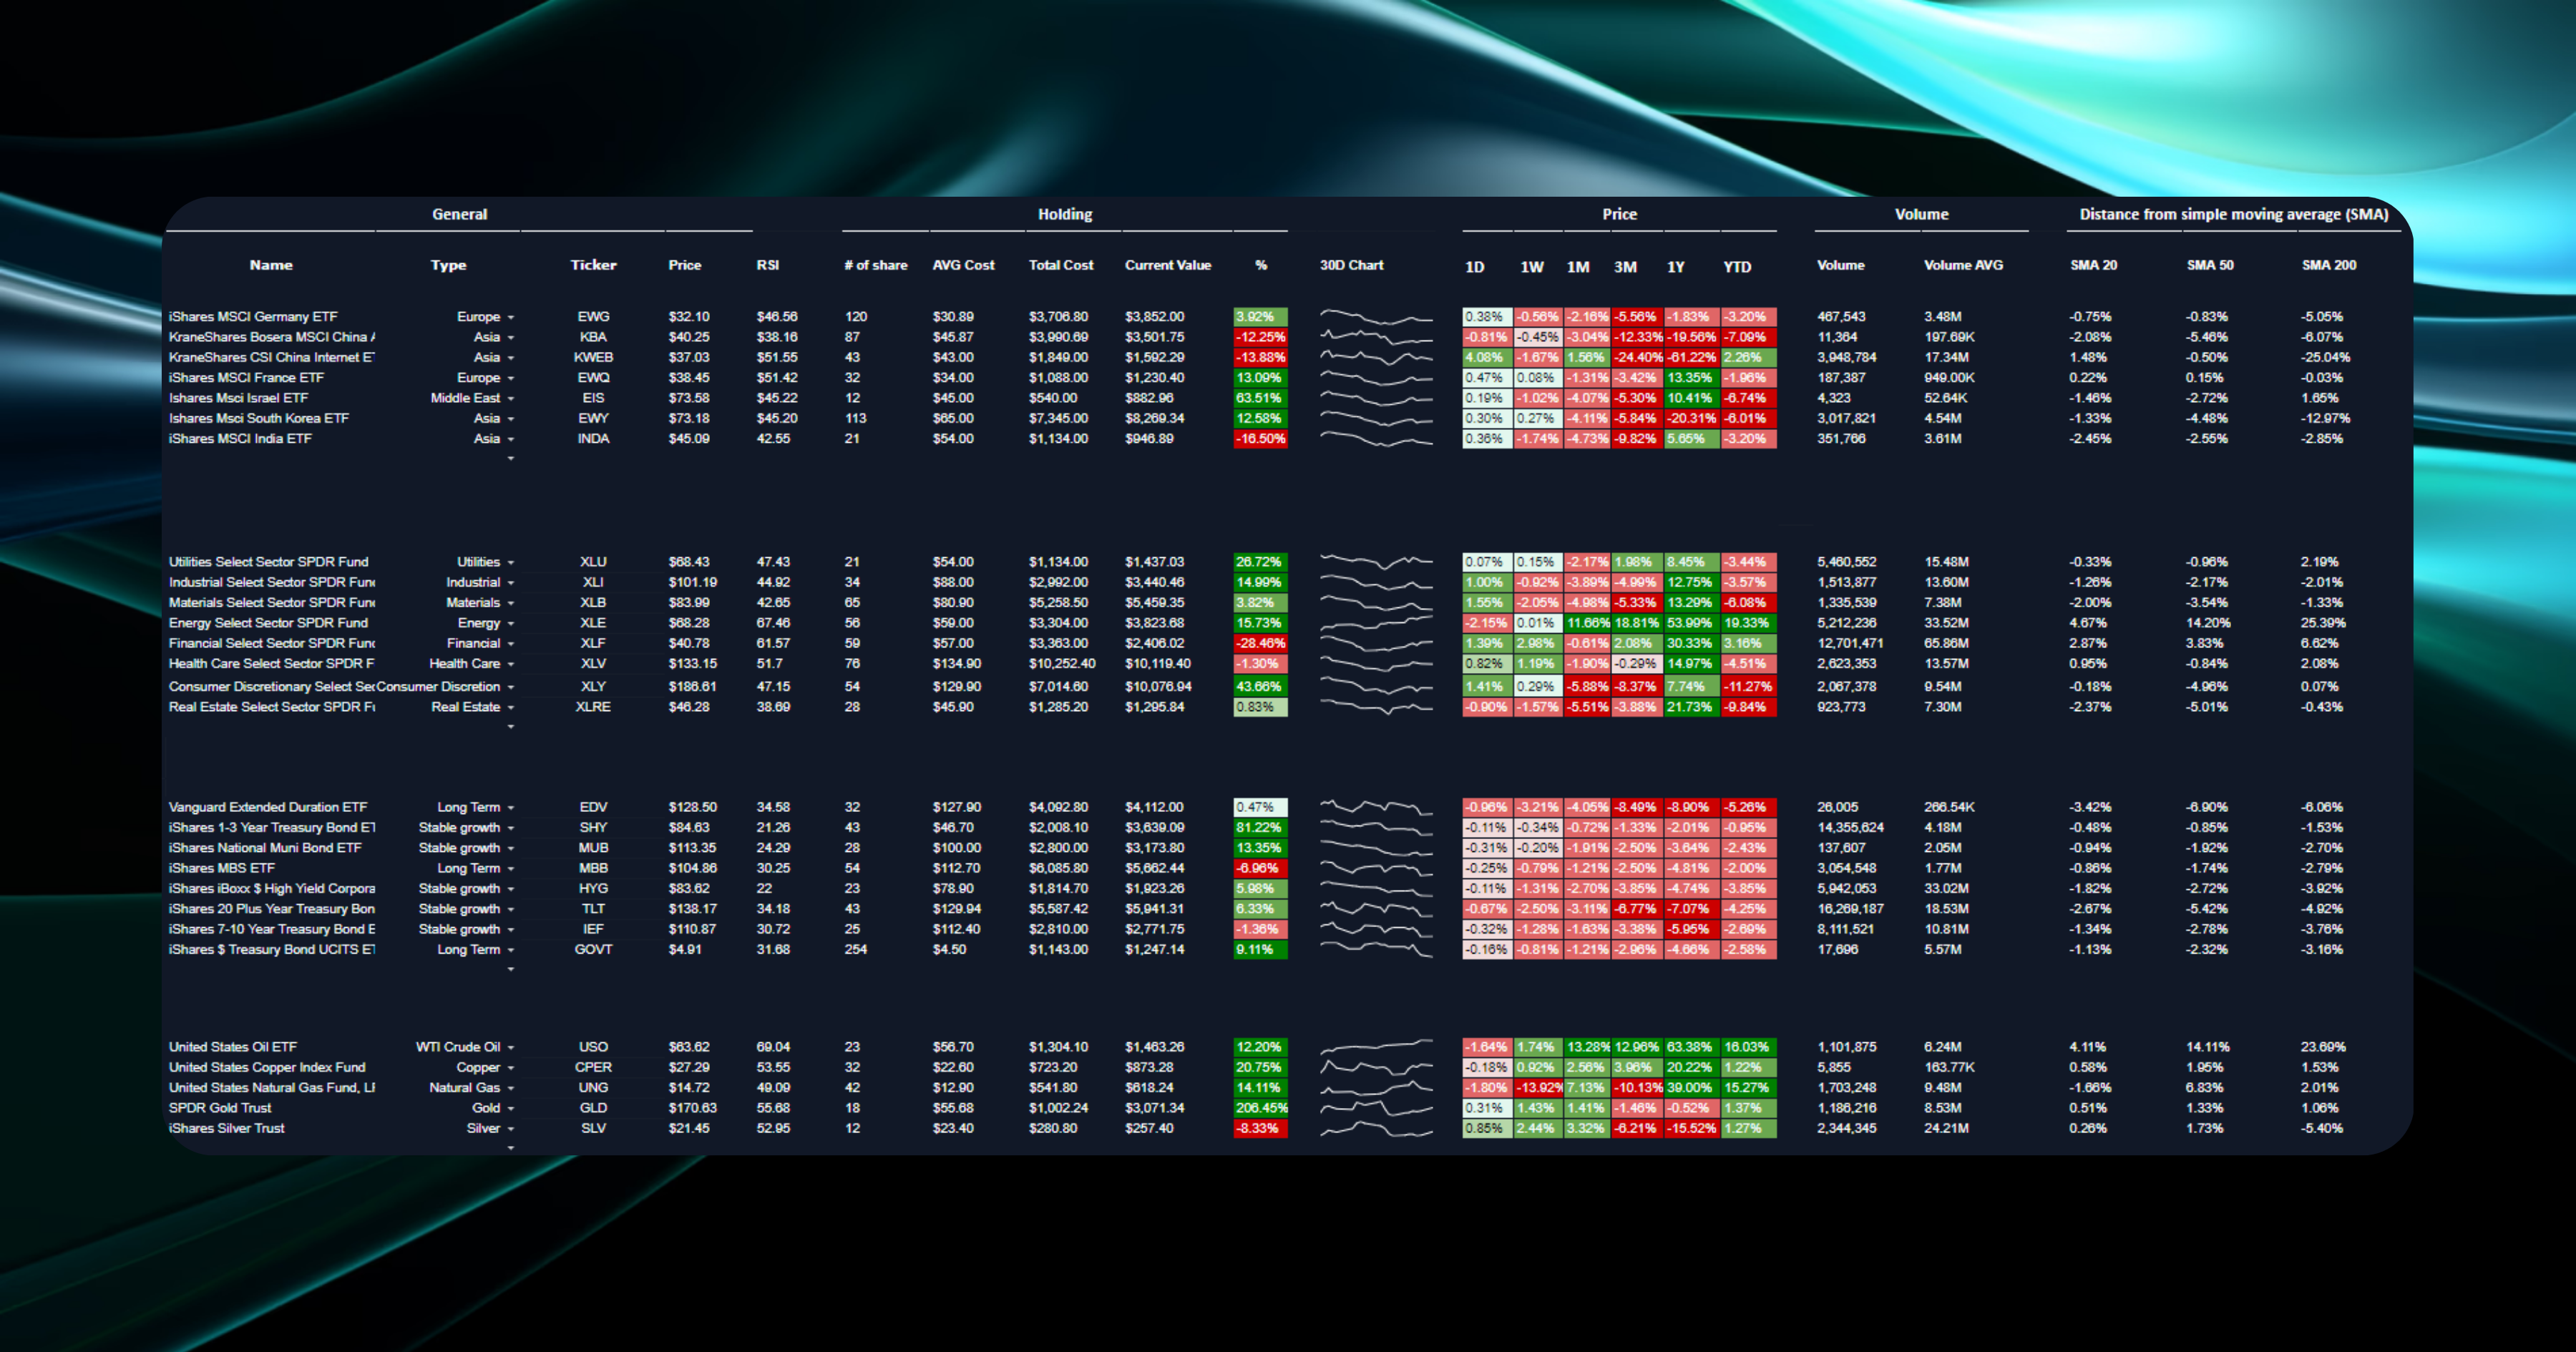Open the WTI Crude Oil type dropdown
The height and width of the screenshot is (1352, 2576).
(510, 1048)
